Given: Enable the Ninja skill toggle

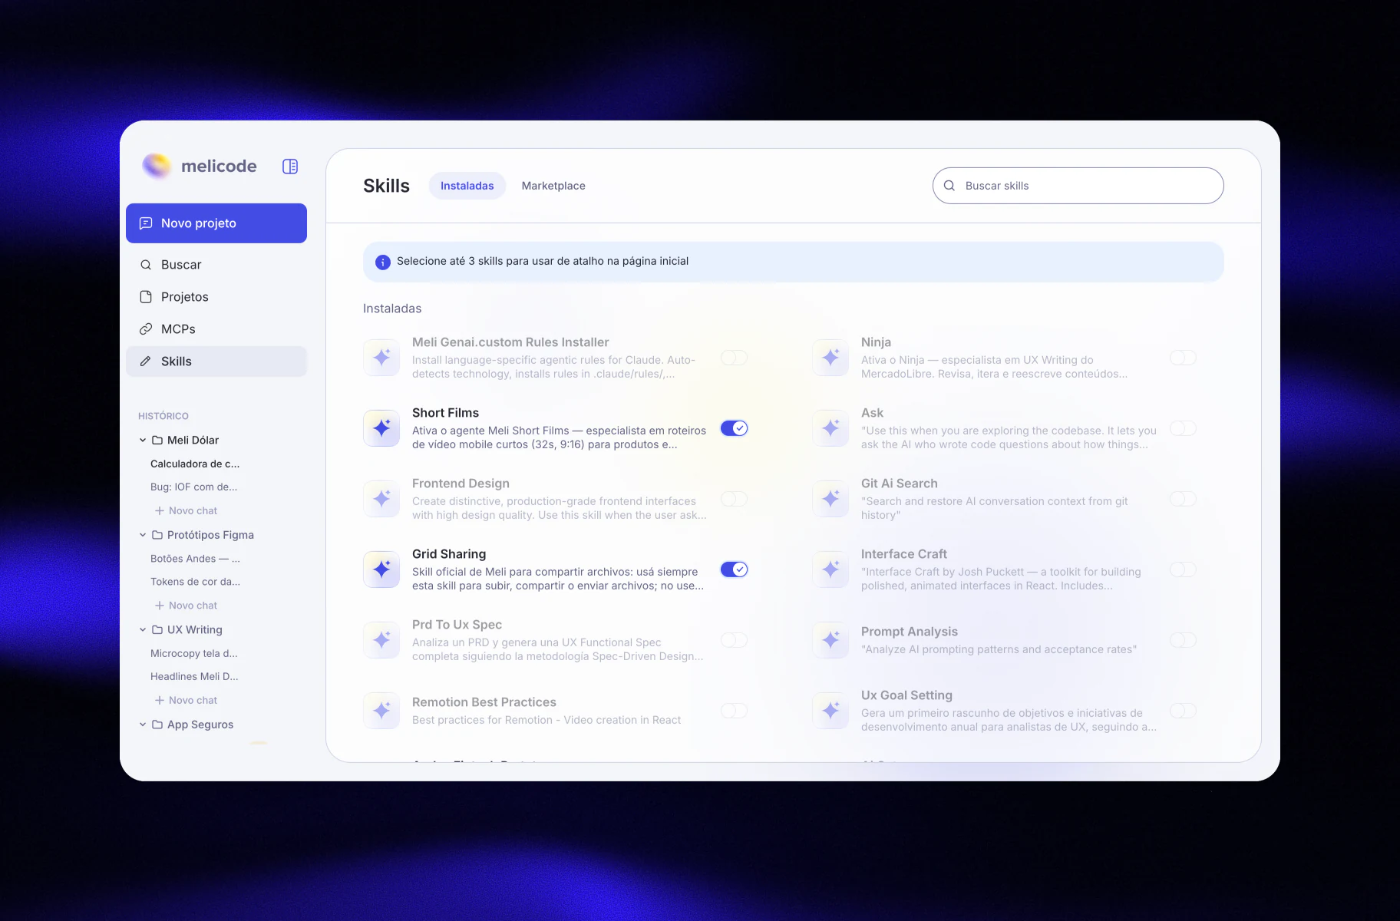Looking at the screenshot, I should pyautogui.click(x=1183, y=358).
